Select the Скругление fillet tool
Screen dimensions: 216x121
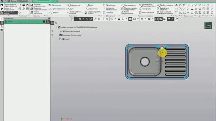point(91,9)
